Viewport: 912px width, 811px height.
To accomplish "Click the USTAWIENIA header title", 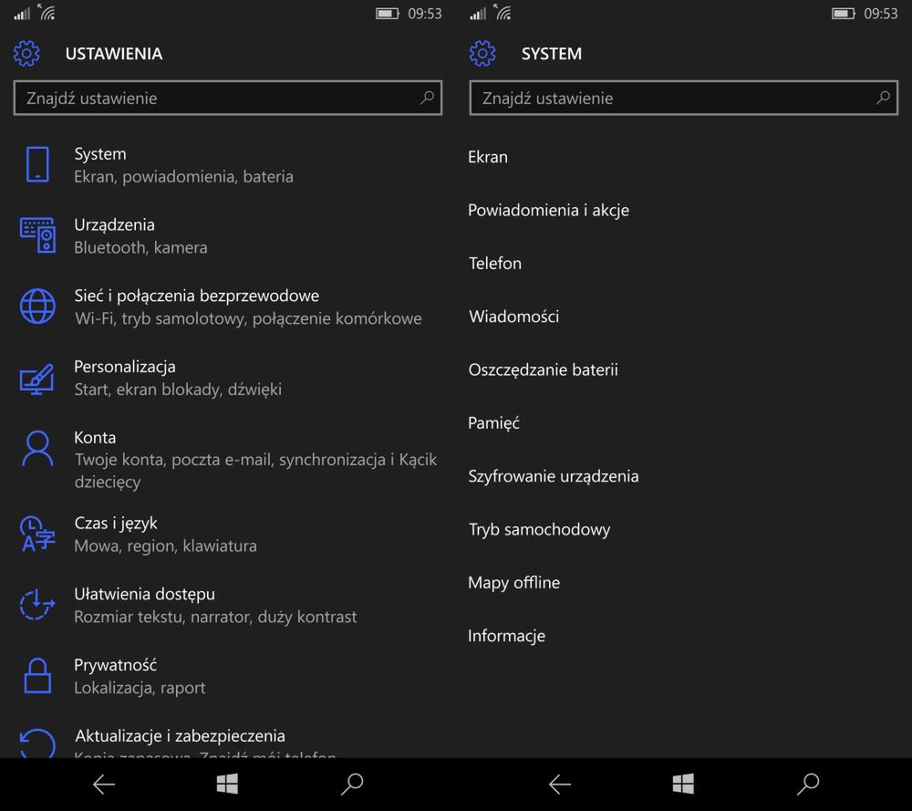I will tap(113, 54).
